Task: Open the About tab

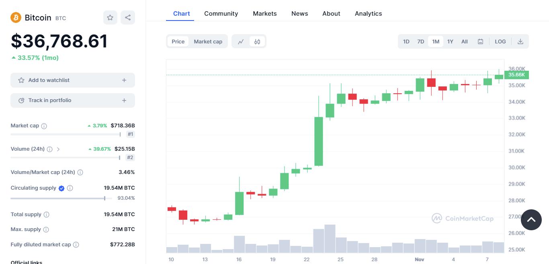Action: click(331, 14)
